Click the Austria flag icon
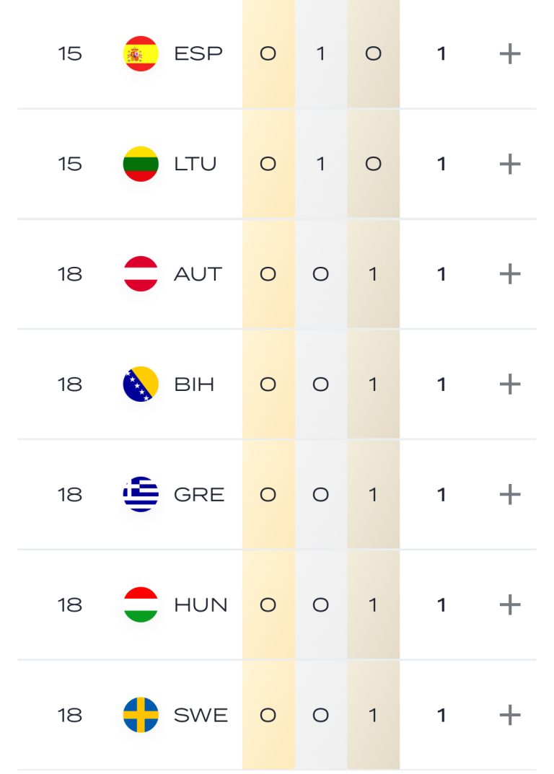 pyautogui.click(x=141, y=274)
